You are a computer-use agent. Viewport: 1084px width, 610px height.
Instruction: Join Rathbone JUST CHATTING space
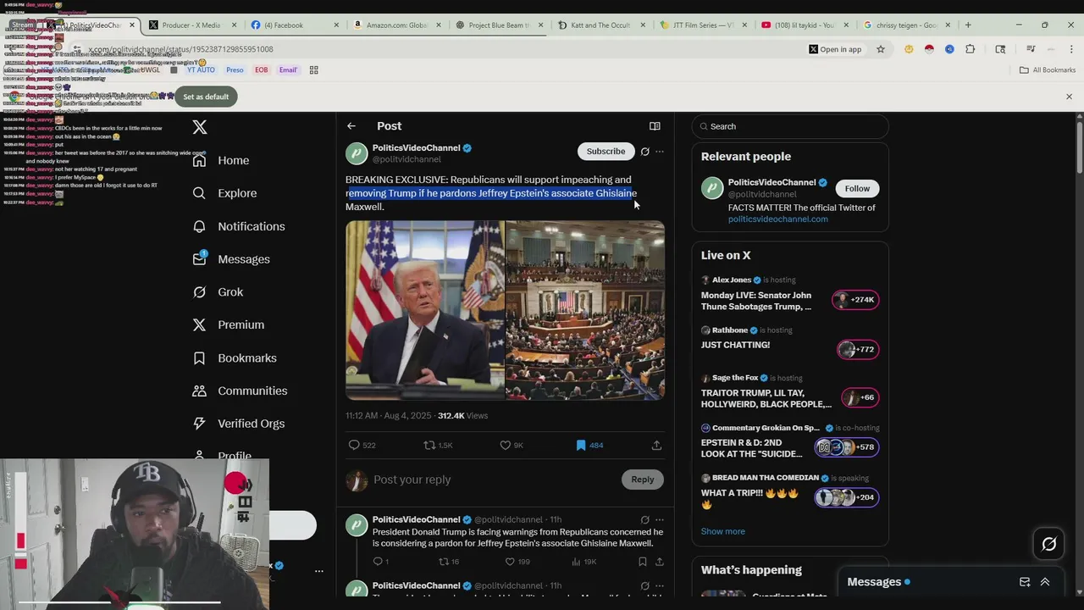[857, 349]
